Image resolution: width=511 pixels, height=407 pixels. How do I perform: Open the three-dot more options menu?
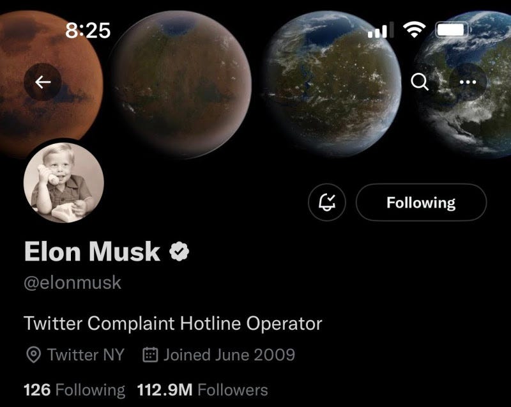click(468, 82)
